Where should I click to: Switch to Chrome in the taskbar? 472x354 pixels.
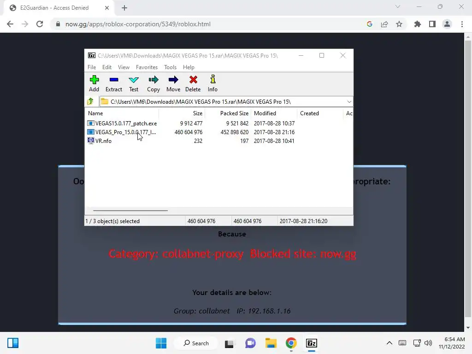coord(291,343)
